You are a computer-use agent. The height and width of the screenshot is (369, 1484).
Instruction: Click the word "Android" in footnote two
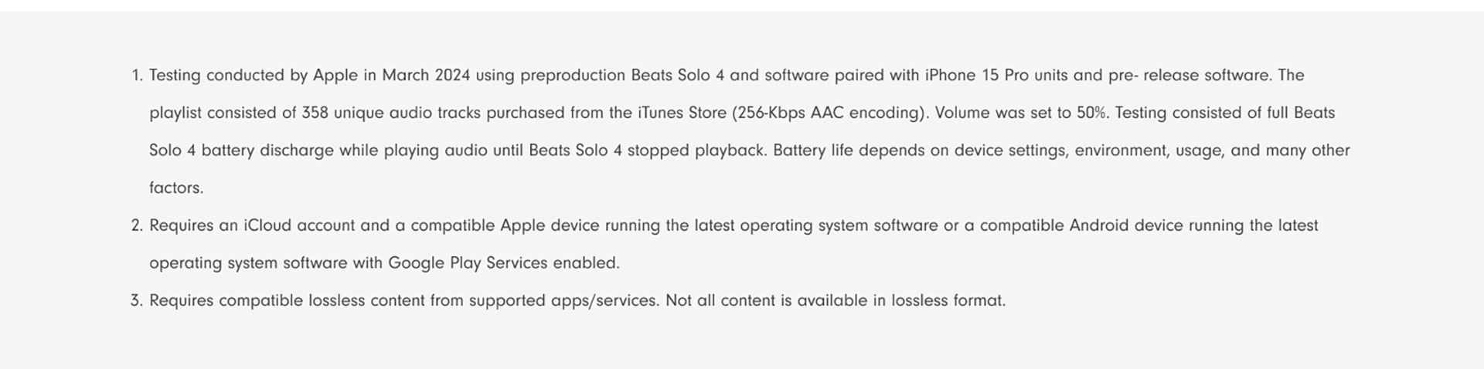click(x=1098, y=226)
